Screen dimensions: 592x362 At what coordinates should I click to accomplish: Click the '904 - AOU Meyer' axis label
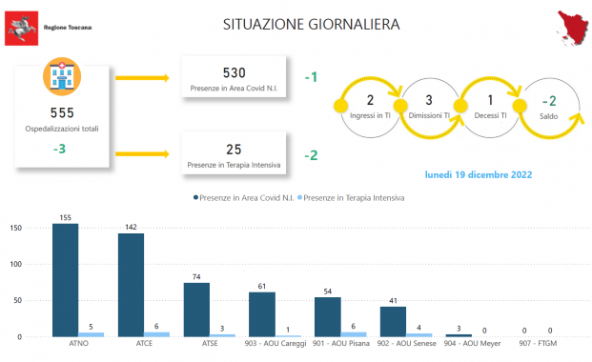[x=472, y=344]
